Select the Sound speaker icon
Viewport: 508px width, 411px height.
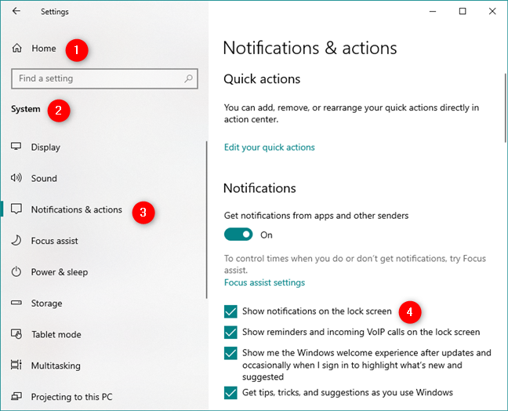click(x=16, y=179)
